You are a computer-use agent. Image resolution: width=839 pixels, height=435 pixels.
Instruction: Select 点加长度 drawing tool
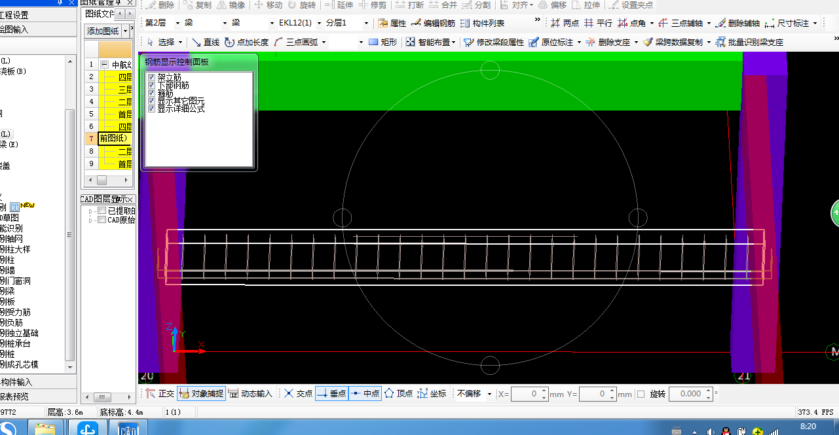(x=246, y=42)
